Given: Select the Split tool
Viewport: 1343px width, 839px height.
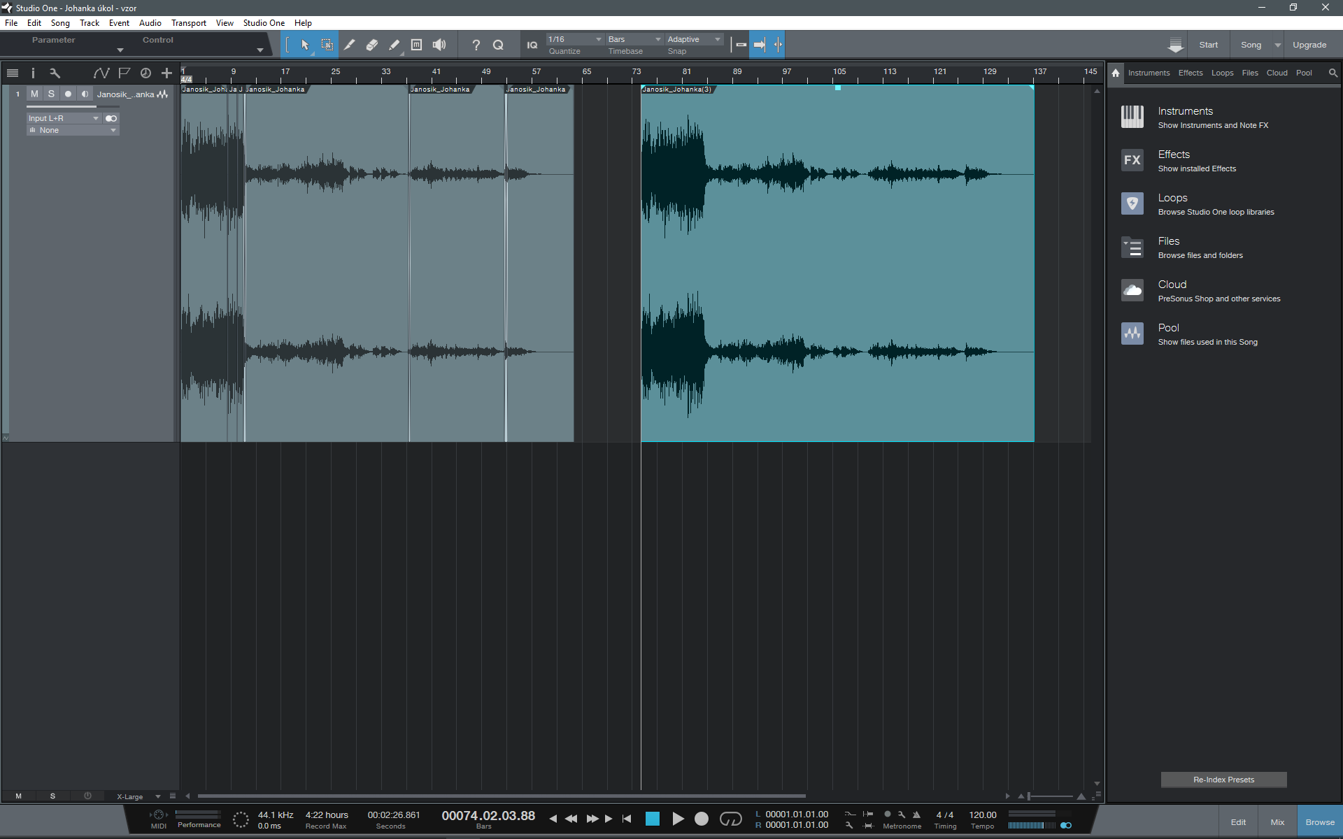Looking at the screenshot, I should [x=349, y=45].
